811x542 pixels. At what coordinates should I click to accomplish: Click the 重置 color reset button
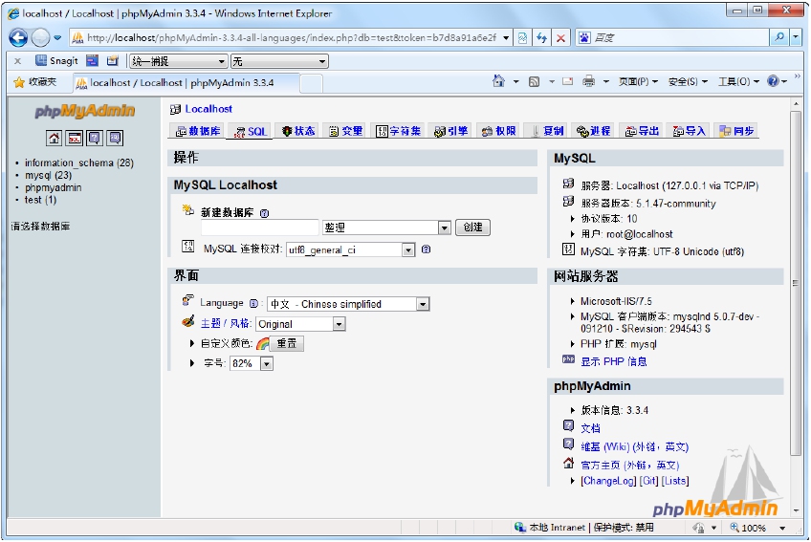(x=287, y=344)
